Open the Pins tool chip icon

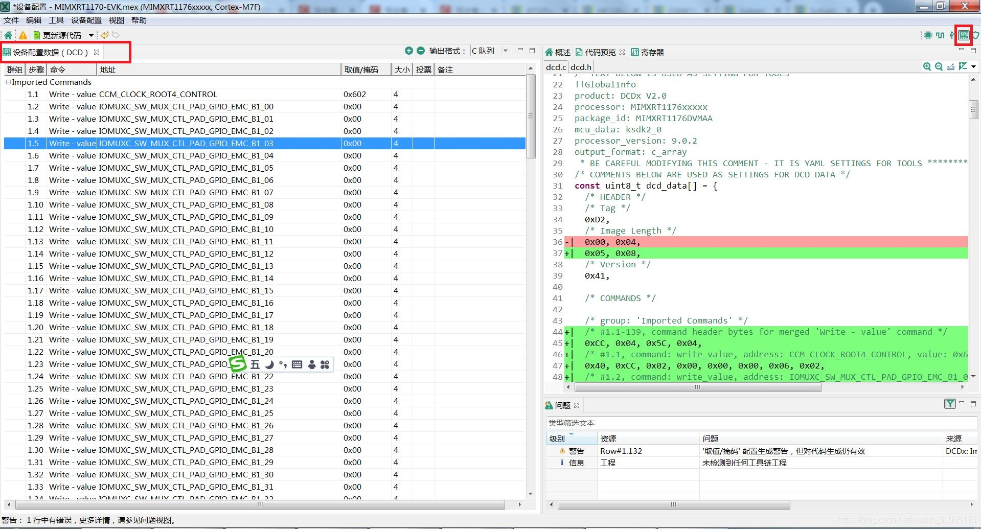(928, 35)
